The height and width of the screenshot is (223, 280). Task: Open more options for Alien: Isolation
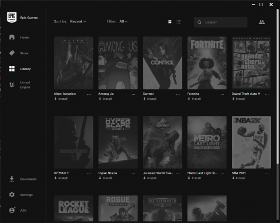click(89, 94)
